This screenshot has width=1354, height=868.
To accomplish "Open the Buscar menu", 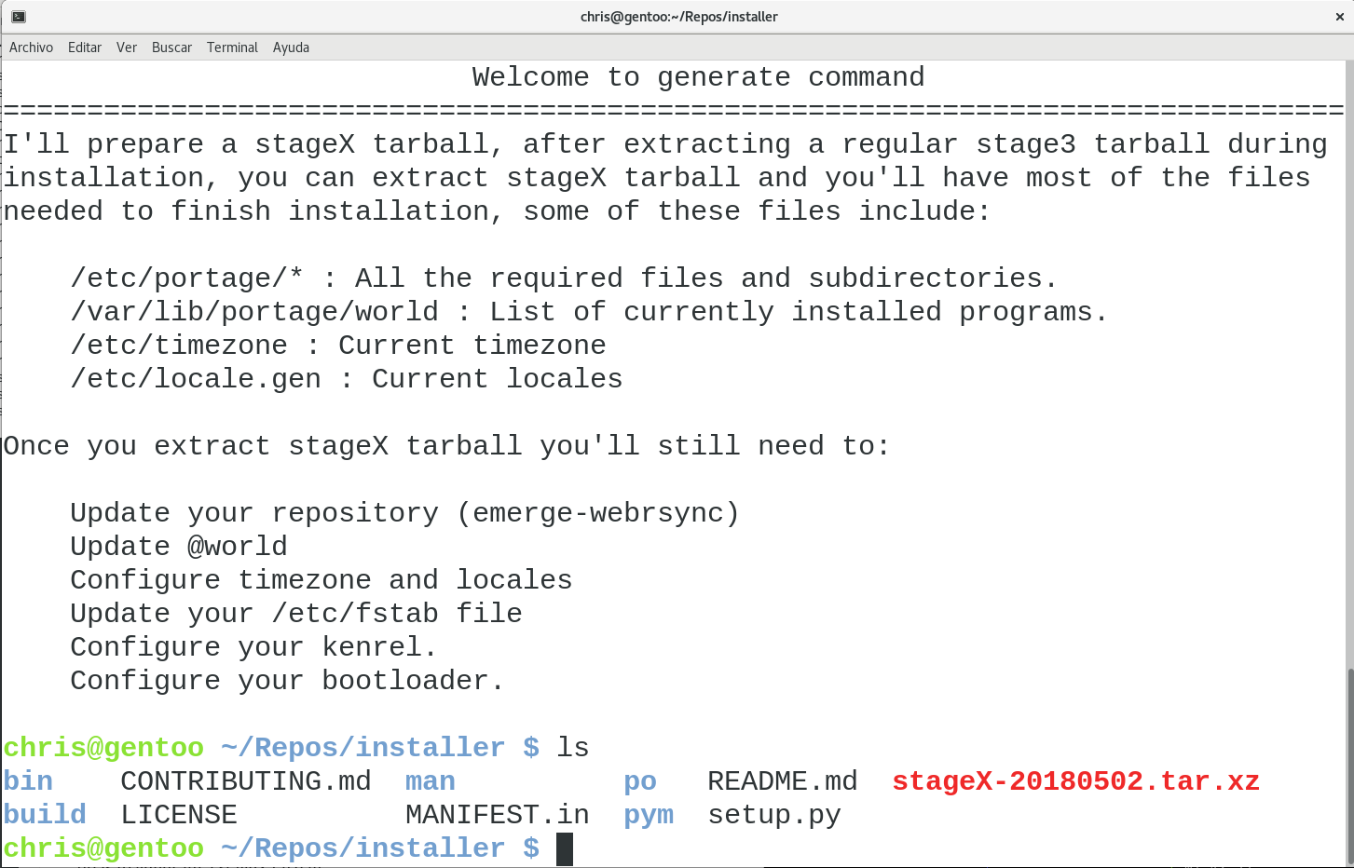I will [x=171, y=47].
